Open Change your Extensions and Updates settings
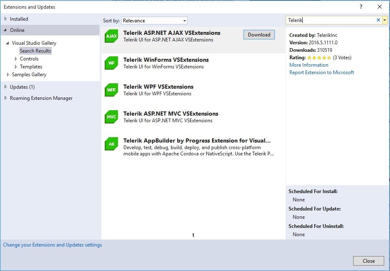 [53, 245]
